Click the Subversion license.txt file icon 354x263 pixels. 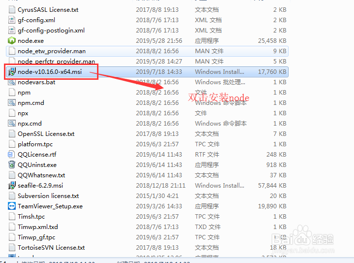[12, 196]
